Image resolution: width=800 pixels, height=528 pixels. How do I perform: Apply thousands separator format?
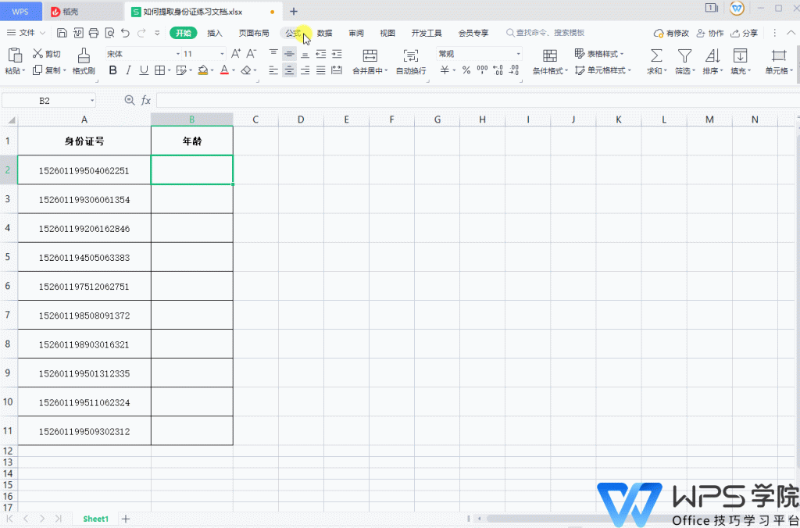(482, 70)
